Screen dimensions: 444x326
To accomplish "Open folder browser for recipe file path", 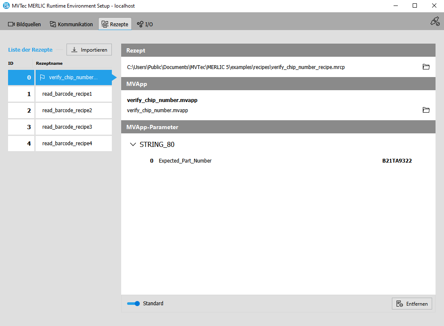I will [x=426, y=67].
